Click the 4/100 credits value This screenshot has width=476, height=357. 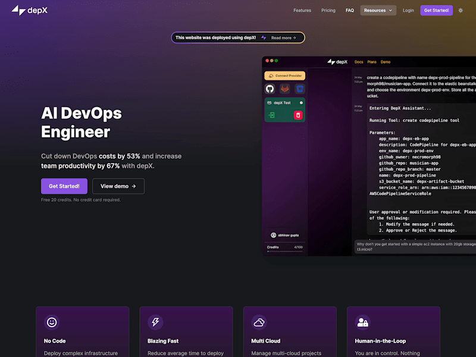(299, 247)
